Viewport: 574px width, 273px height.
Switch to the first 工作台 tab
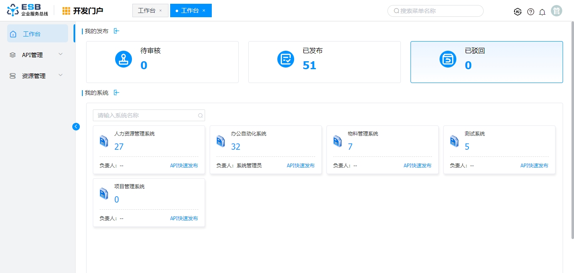click(147, 10)
